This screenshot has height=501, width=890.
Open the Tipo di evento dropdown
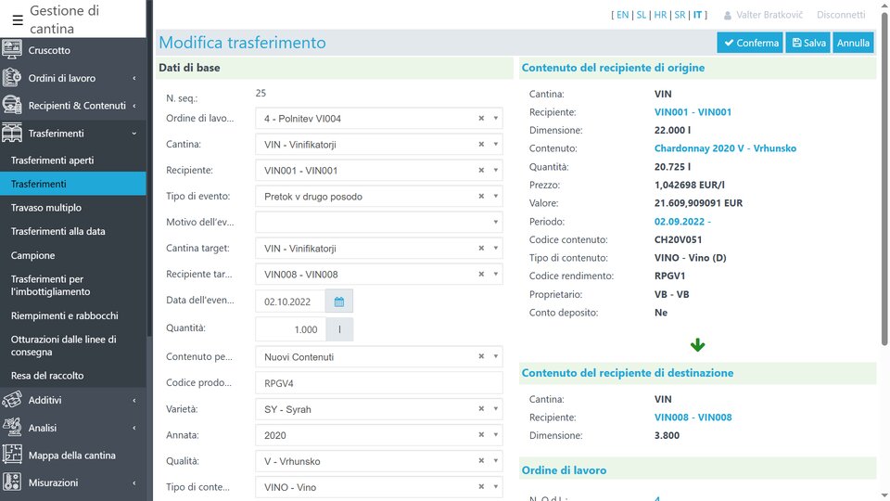pos(496,197)
